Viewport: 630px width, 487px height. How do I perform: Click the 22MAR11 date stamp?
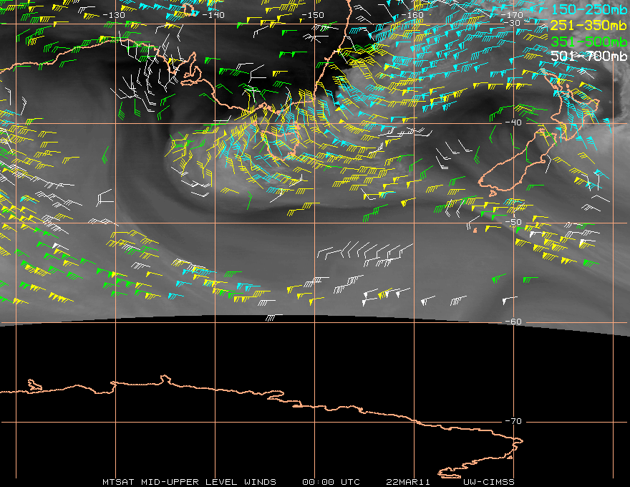[408, 482]
